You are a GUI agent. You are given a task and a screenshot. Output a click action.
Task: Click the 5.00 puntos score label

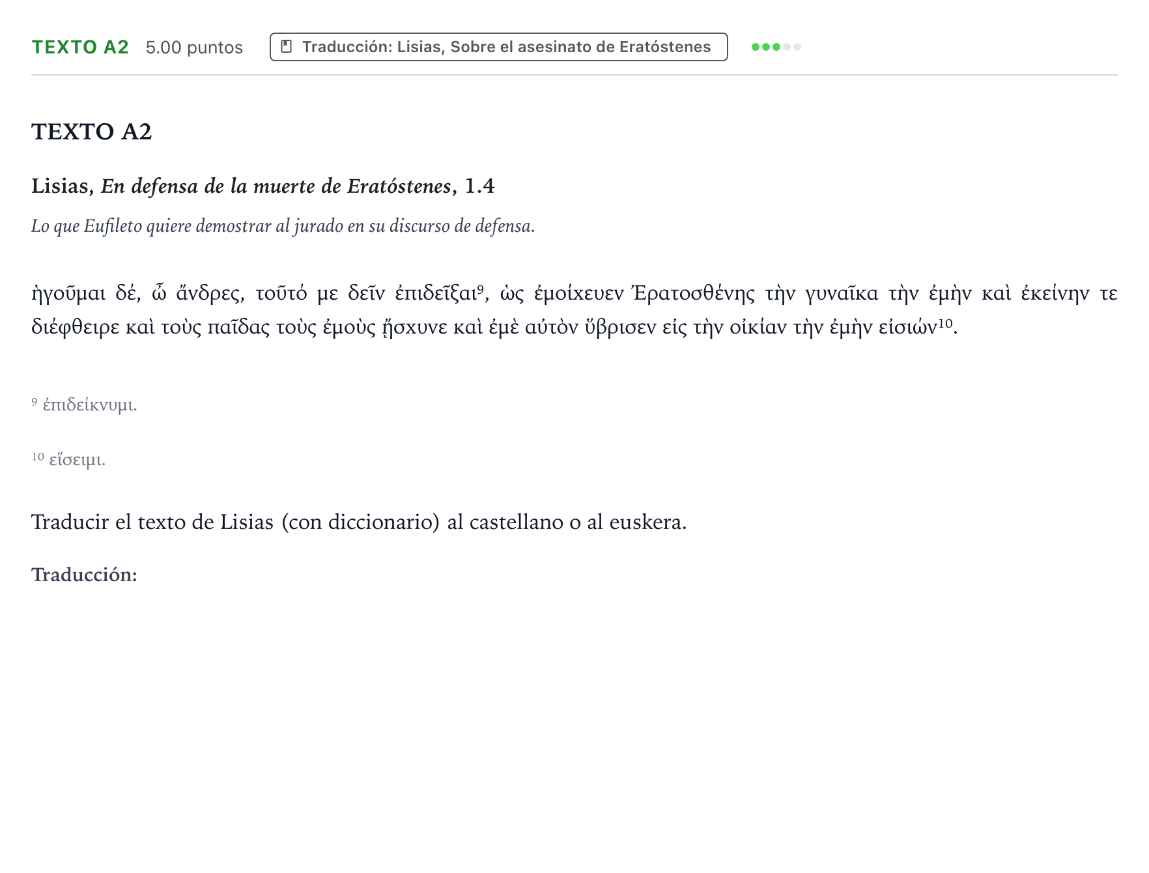click(194, 48)
